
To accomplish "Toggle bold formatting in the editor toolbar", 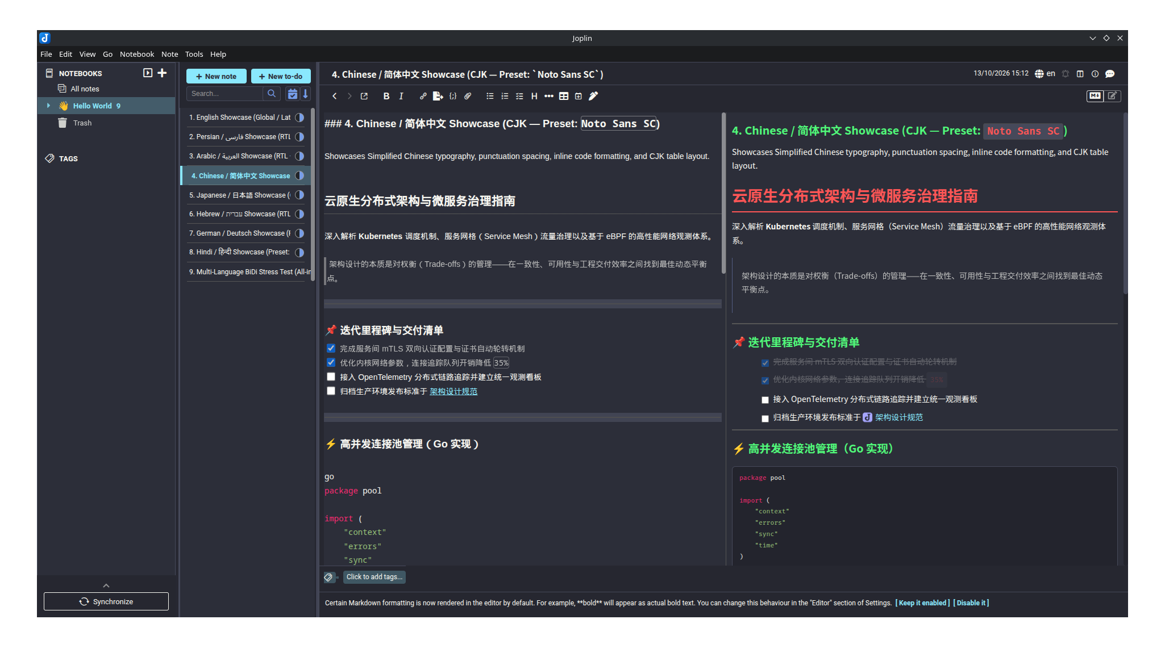I will [386, 96].
